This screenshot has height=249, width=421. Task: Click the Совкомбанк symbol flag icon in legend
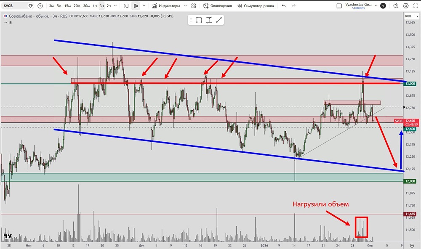pyautogui.click(x=5, y=16)
